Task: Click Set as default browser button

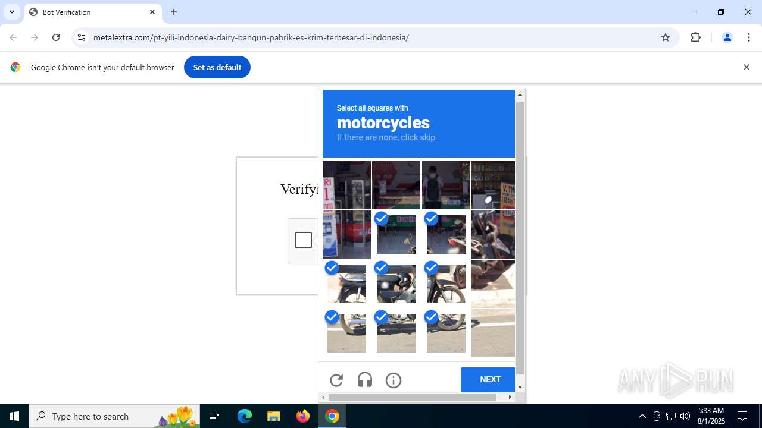Action: pyautogui.click(x=217, y=67)
